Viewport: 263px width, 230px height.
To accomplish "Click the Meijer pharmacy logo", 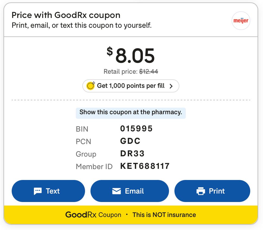I will pos(241,20).
